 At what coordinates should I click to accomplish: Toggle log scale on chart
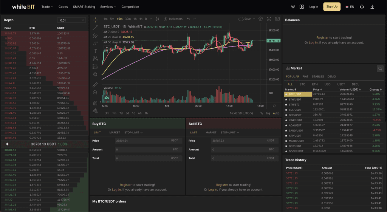click(x=268, y=113)
